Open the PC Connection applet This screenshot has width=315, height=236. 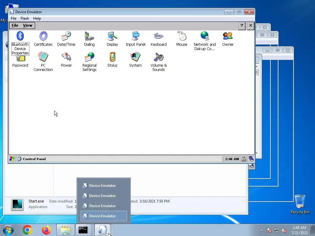coord(43,62)
